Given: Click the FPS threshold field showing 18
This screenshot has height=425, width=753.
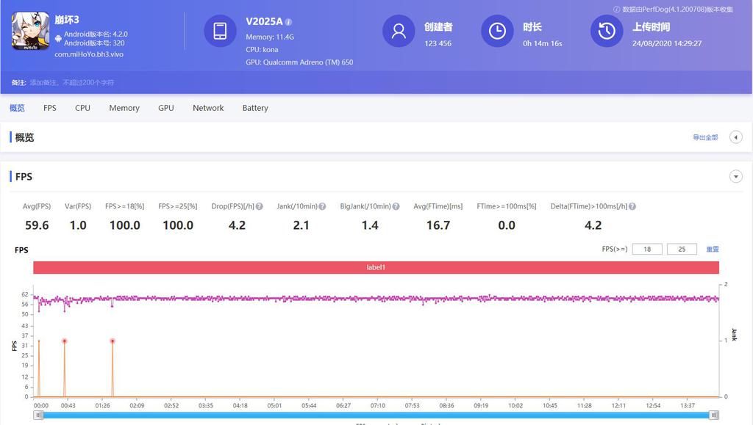Looking at the screenshot, I should tap(646, 250).
